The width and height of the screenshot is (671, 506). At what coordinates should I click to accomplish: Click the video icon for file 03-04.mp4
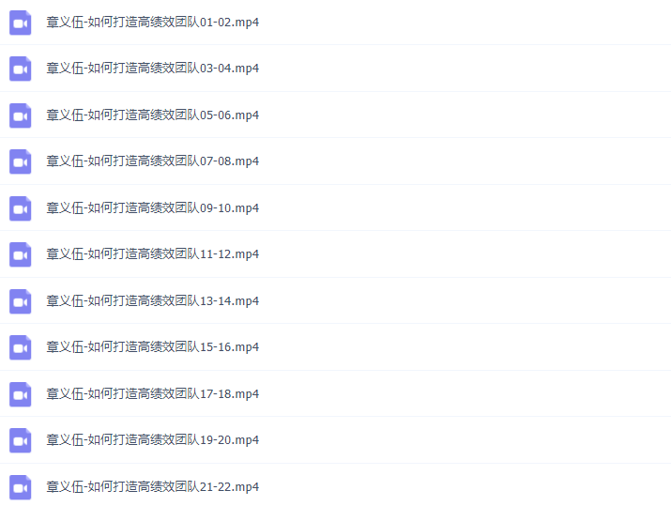[20, 69]
